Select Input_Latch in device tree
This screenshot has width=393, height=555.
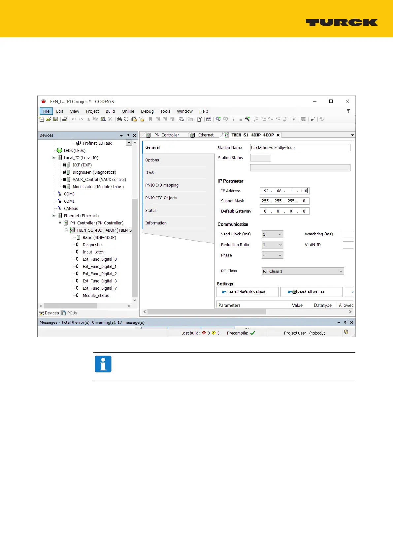93,252
